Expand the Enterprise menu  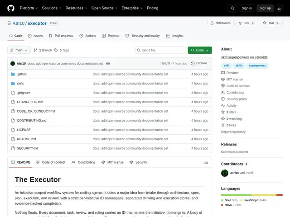tap(132, 8)
